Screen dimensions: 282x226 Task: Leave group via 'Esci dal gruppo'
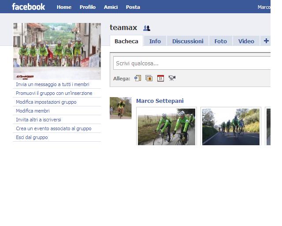point(32,137)
